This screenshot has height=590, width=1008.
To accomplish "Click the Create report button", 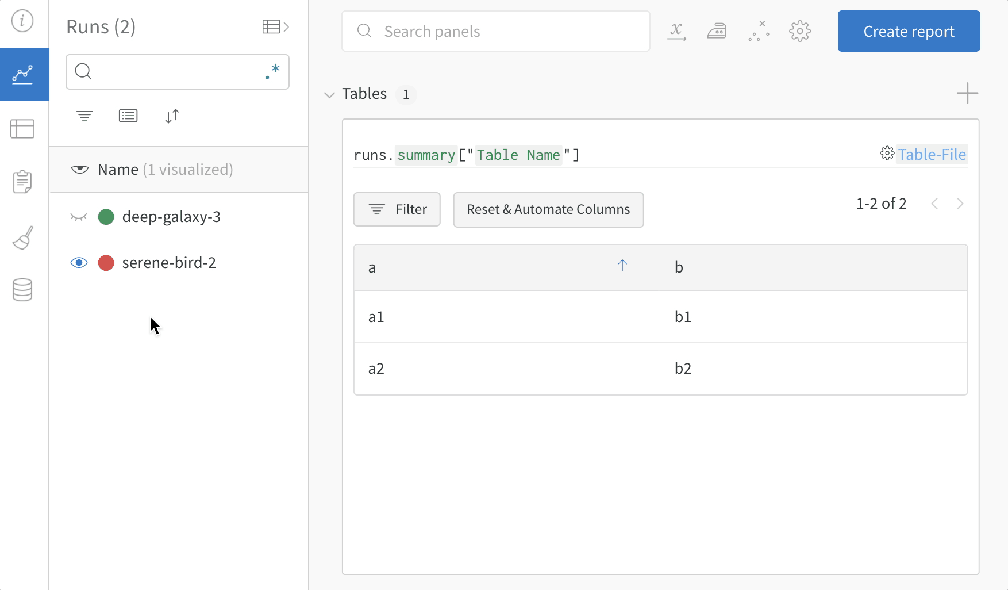I will pyautogui.click(x=909, y=31).
